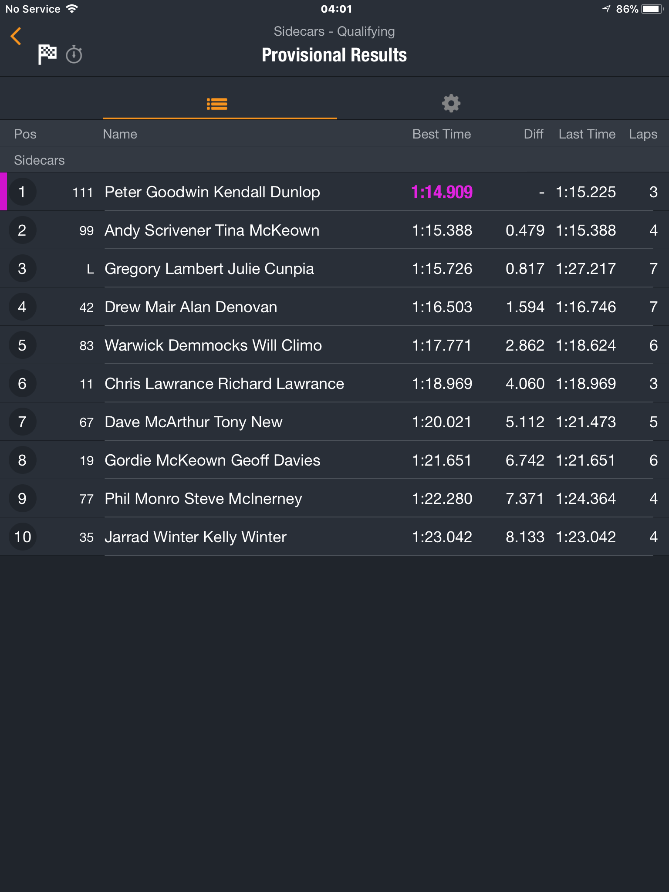Screen dimensions: 669x892
Task: Open Andy Scrivener Tina McKeown's row
Action: pyautogui.click(x=334, y=230)
